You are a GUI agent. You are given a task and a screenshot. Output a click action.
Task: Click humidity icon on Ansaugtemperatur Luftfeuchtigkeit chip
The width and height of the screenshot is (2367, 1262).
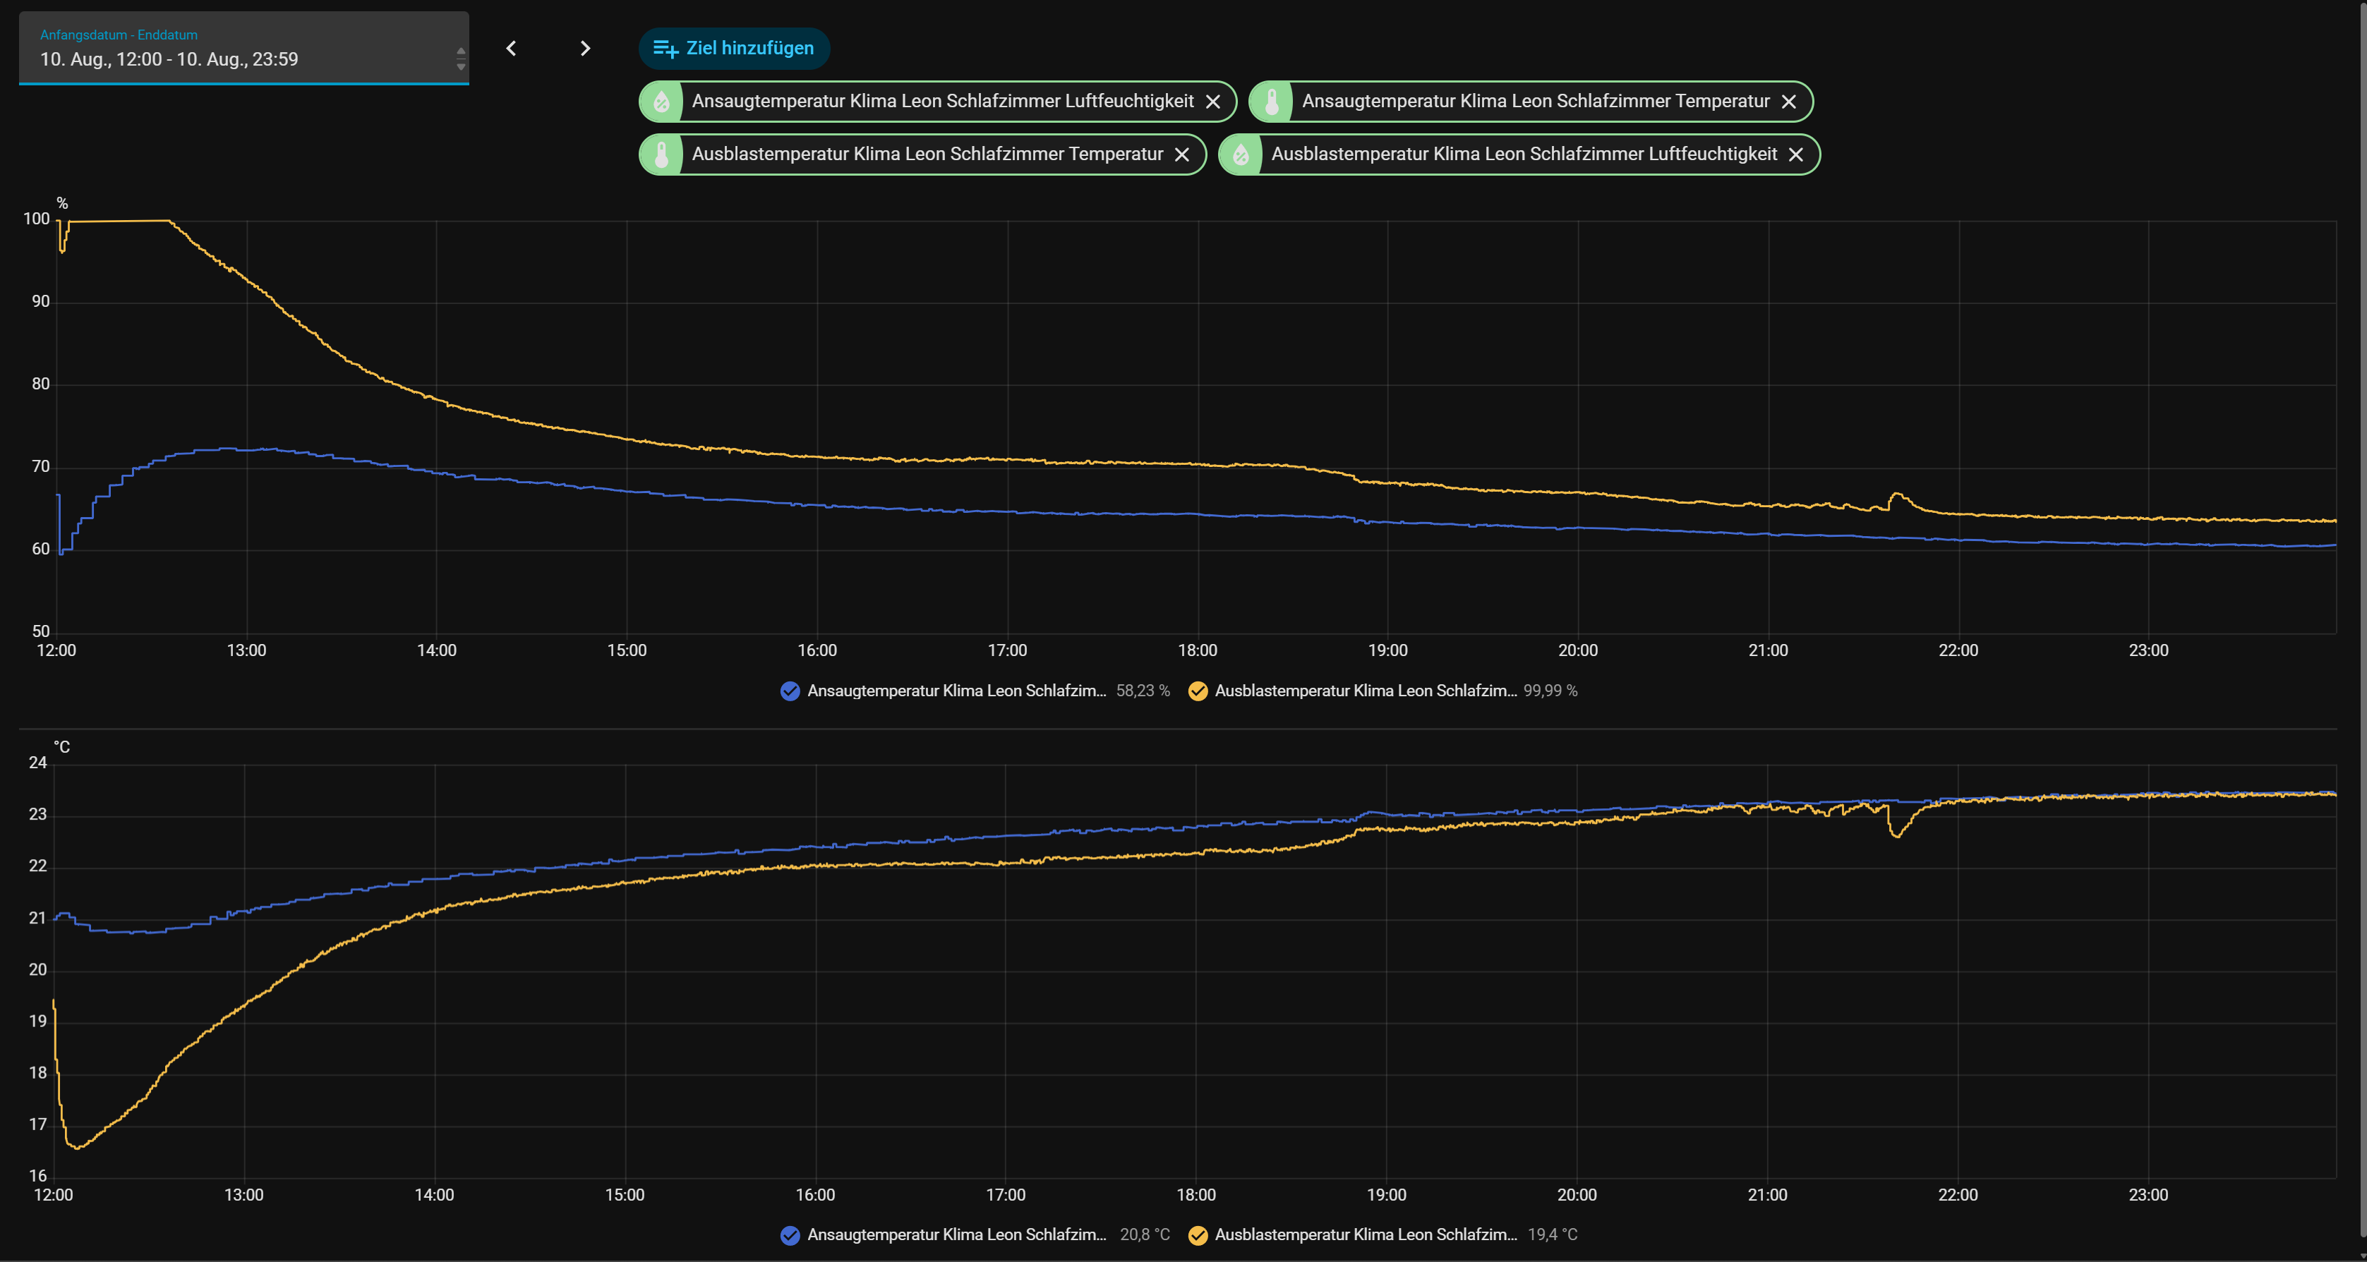pos(661,101)
